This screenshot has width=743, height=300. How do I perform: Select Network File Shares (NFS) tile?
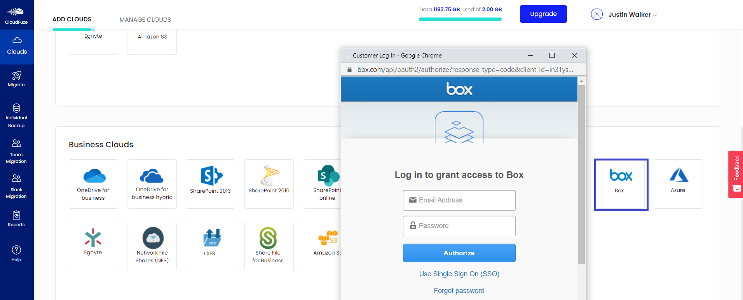(x=152, y=246)
